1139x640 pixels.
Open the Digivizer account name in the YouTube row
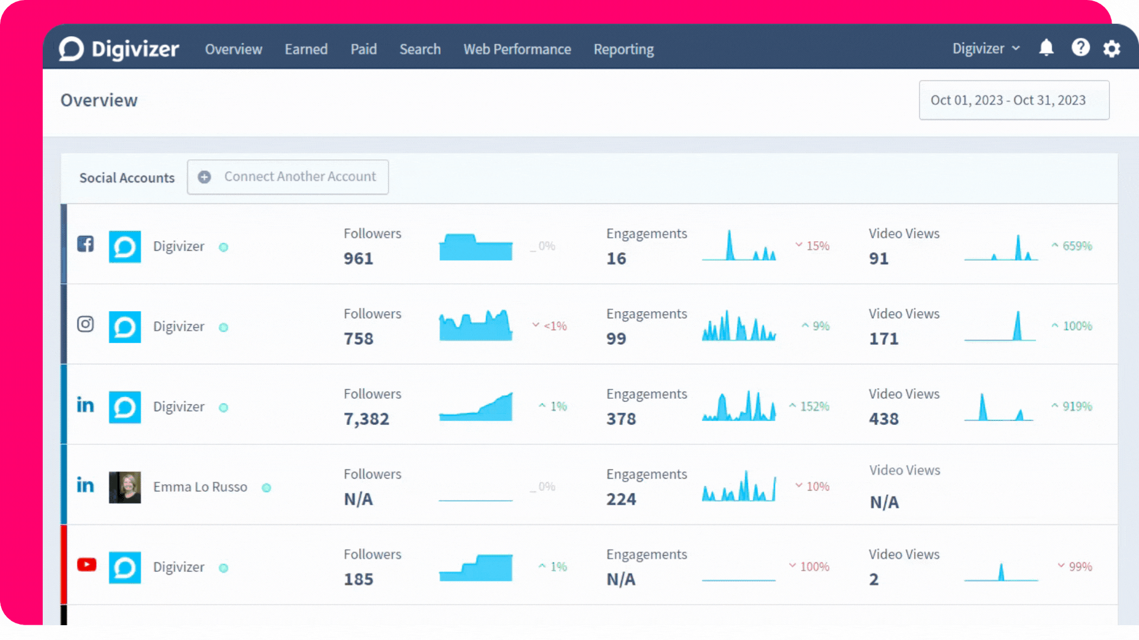coord(179,567)
